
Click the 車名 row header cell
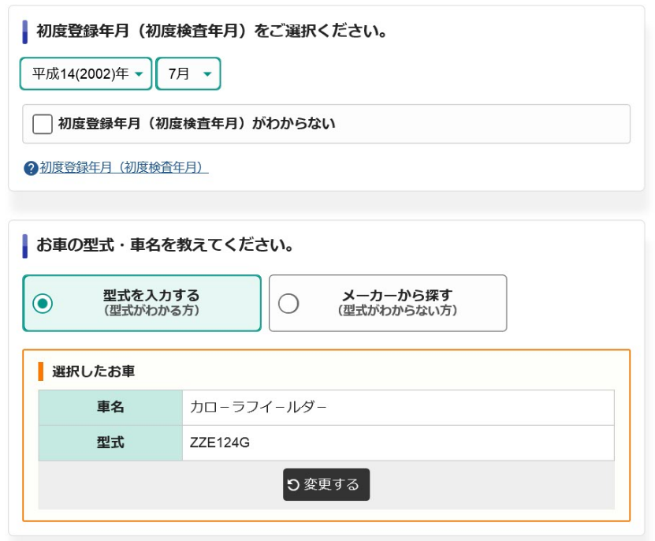[x=110, y=408]
